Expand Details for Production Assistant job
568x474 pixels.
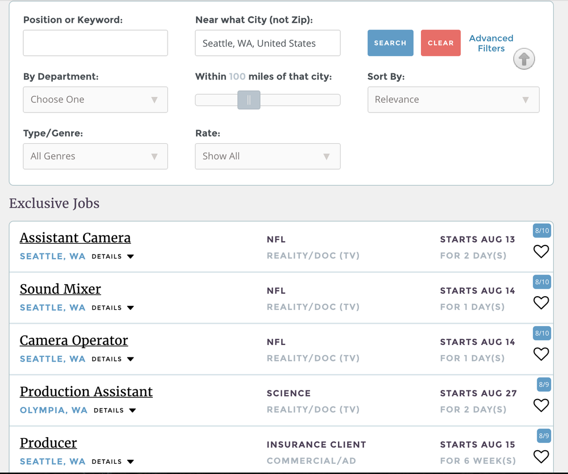coord(115,410)
